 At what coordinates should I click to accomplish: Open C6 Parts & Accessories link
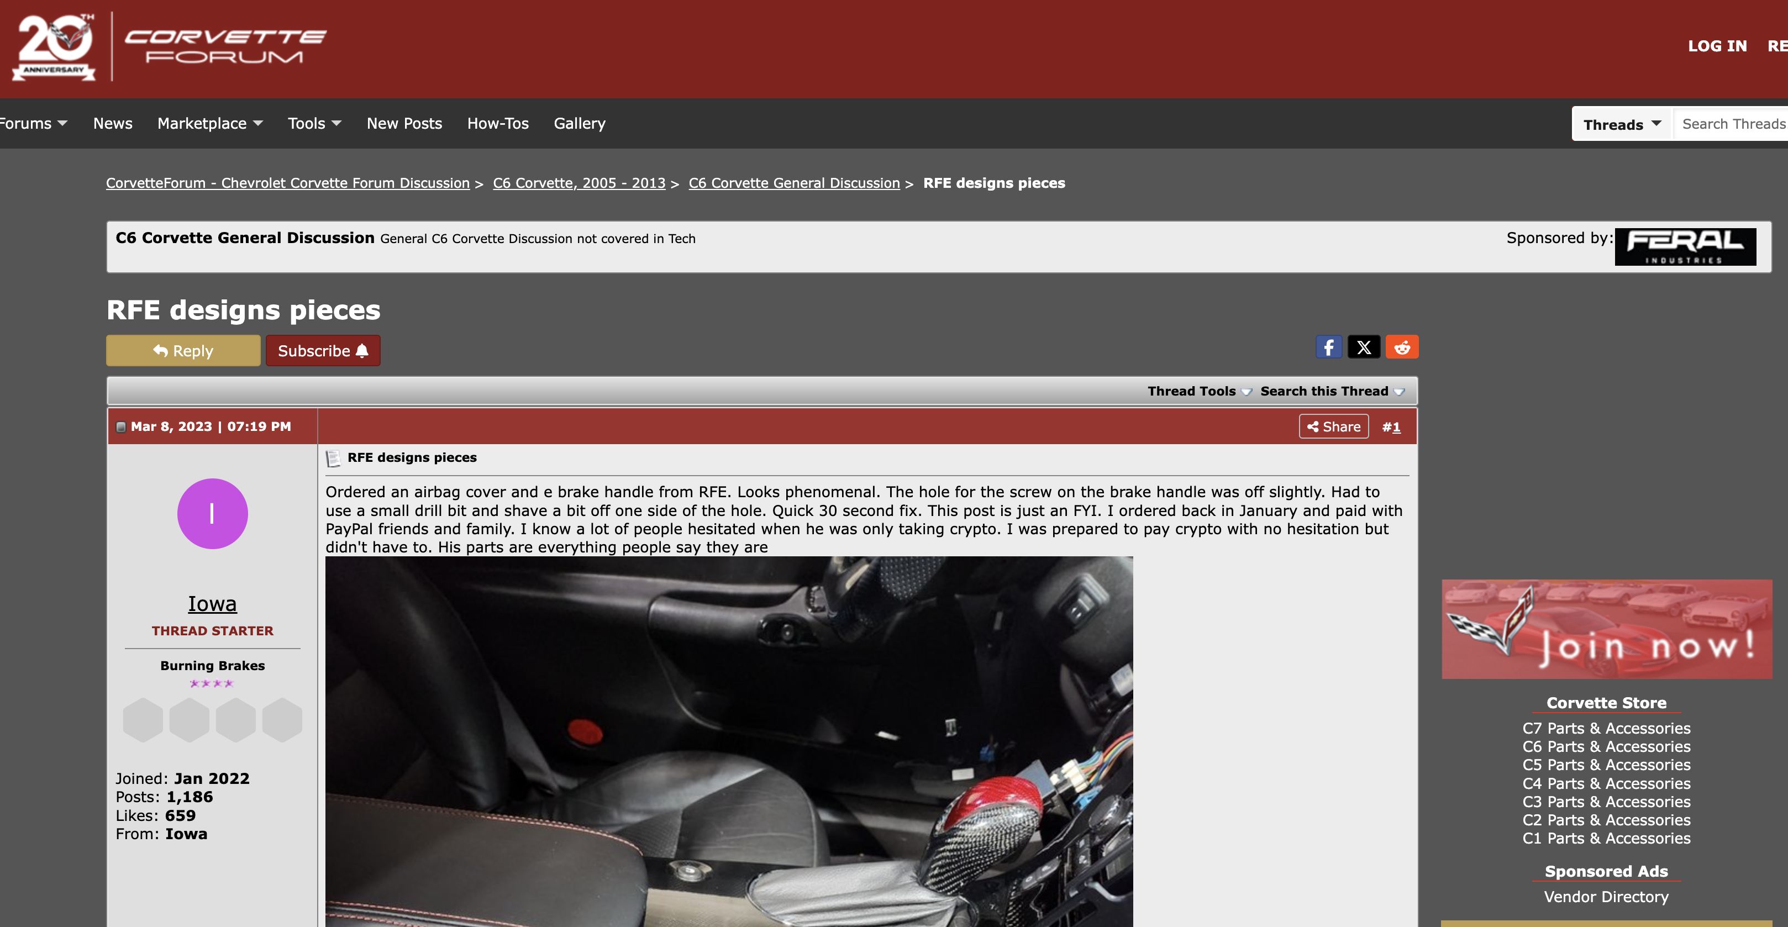click(1606, 746)
